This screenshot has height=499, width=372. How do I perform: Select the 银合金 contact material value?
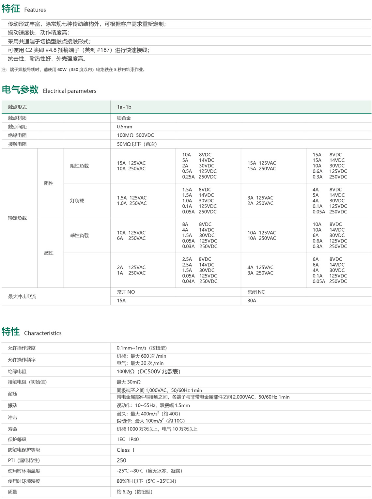click(124, 118)
